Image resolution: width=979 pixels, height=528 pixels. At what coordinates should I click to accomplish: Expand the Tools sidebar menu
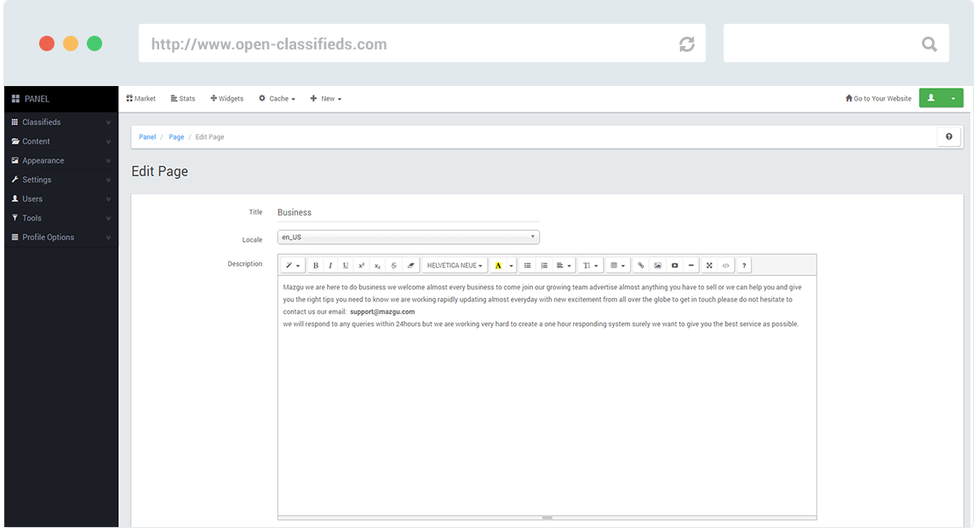pos(61,218)
